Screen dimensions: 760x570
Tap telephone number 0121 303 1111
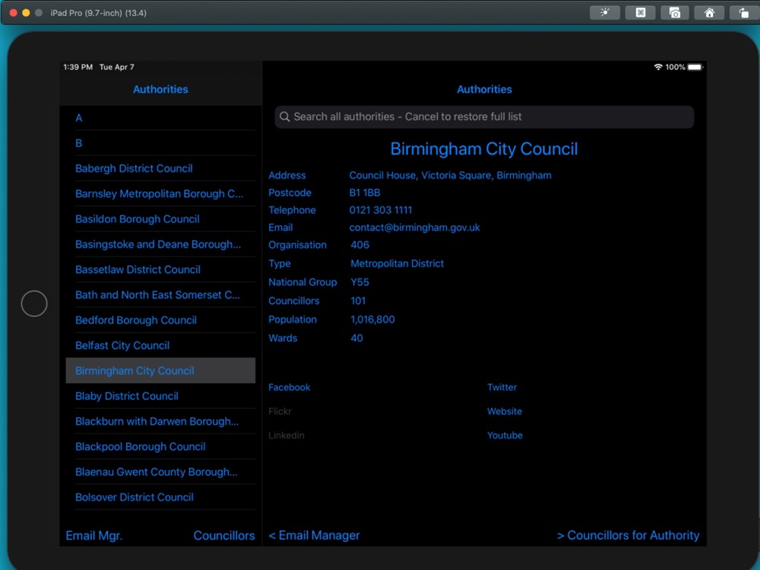(x=381, y=210)
